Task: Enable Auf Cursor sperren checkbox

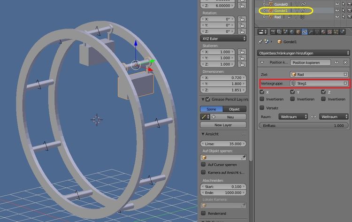Action: coord(203,165)
